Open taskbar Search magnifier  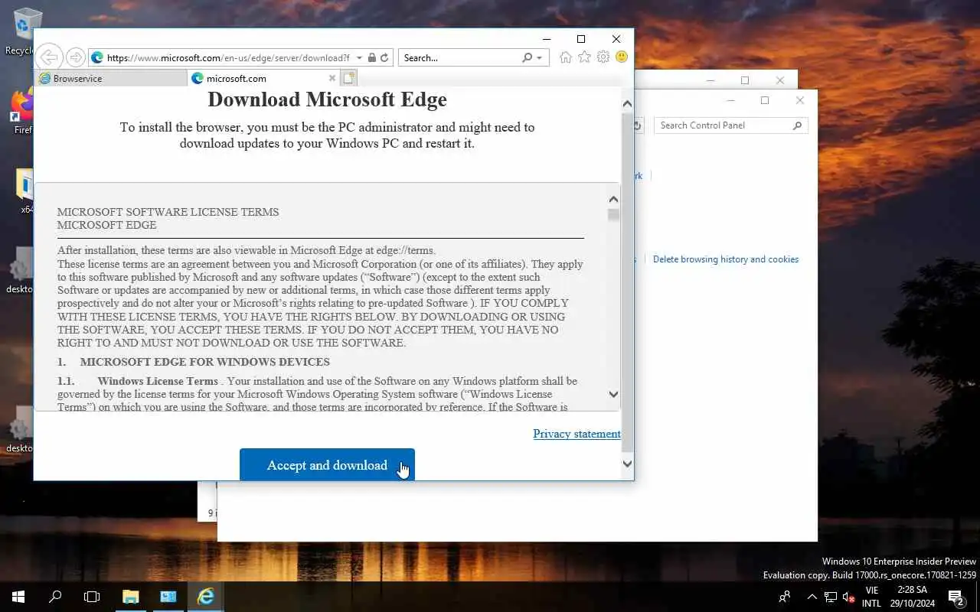pos(55,597)
